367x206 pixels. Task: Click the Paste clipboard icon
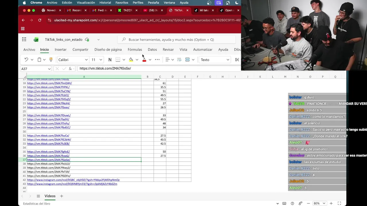40,60
